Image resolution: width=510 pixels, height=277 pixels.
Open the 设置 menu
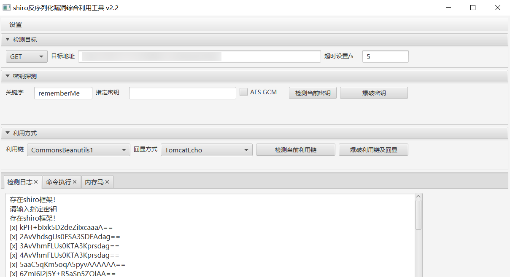[16, 25]
